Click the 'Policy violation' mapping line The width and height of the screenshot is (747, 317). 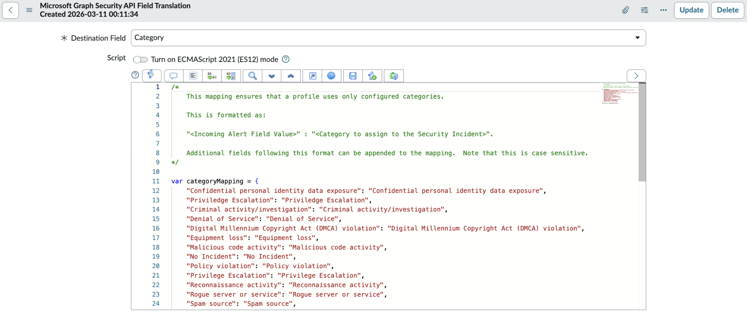pos(260,266)
